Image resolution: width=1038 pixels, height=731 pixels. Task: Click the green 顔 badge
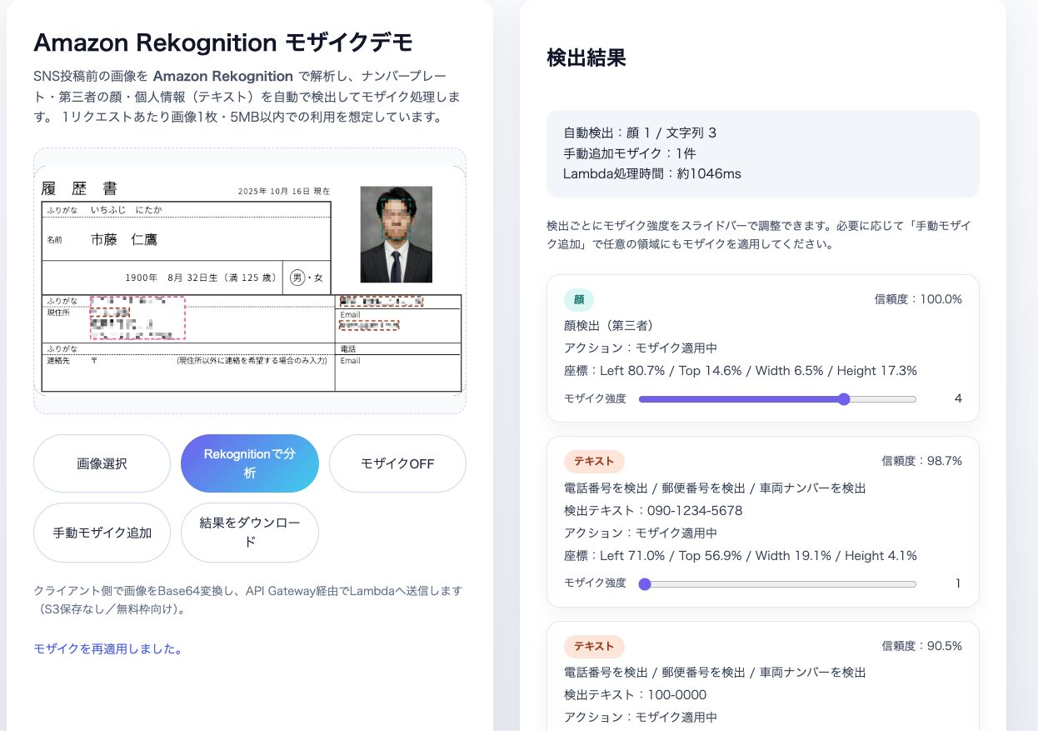tap(578, 300)
